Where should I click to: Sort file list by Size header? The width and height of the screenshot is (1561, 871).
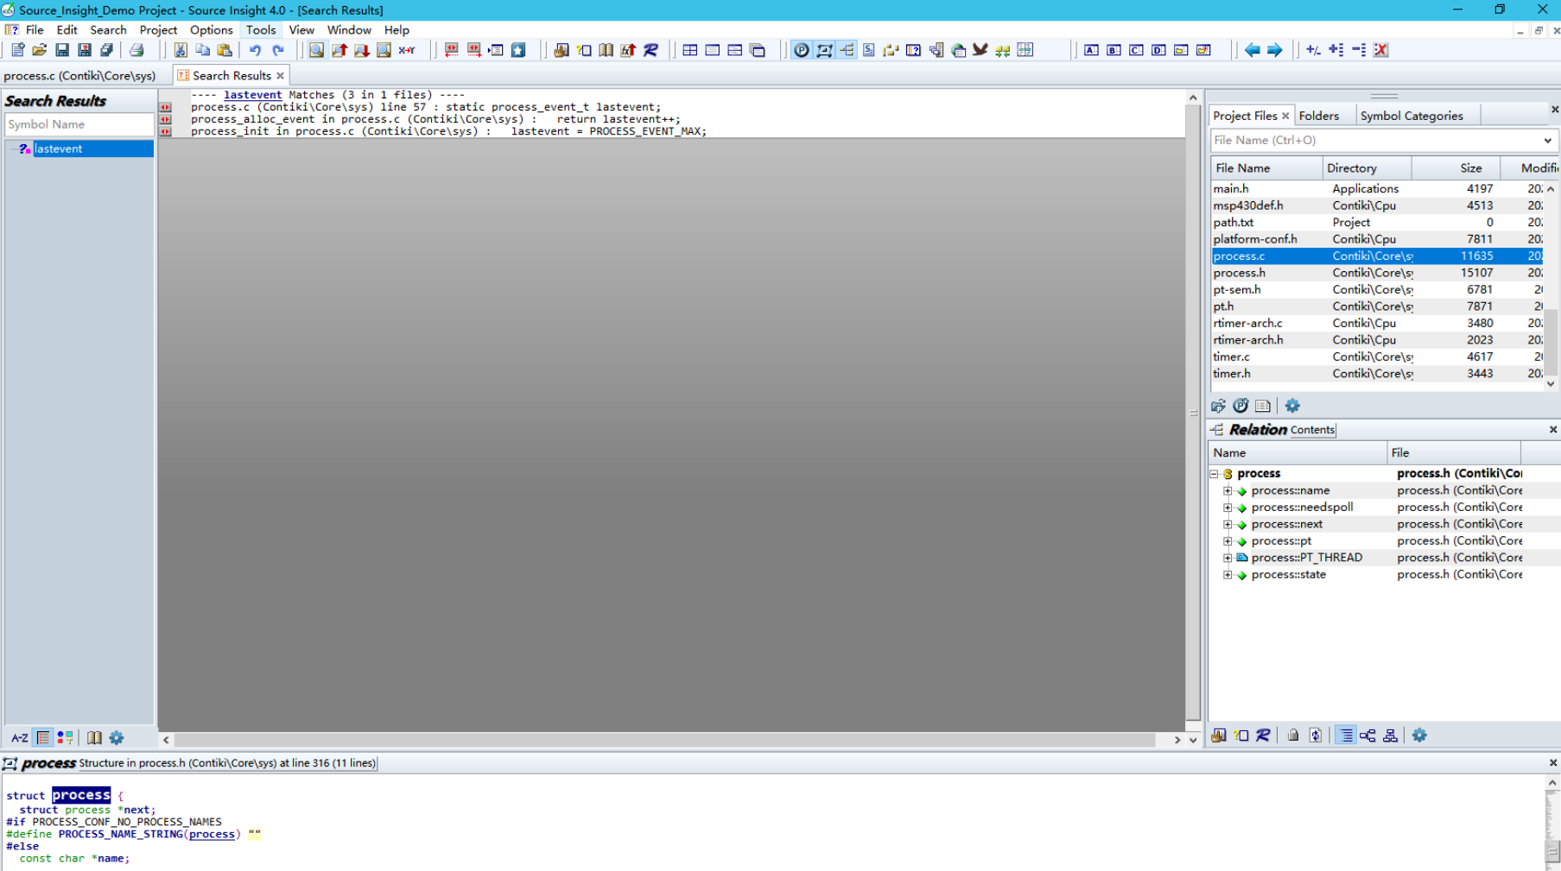click(x=1456, y=168)
